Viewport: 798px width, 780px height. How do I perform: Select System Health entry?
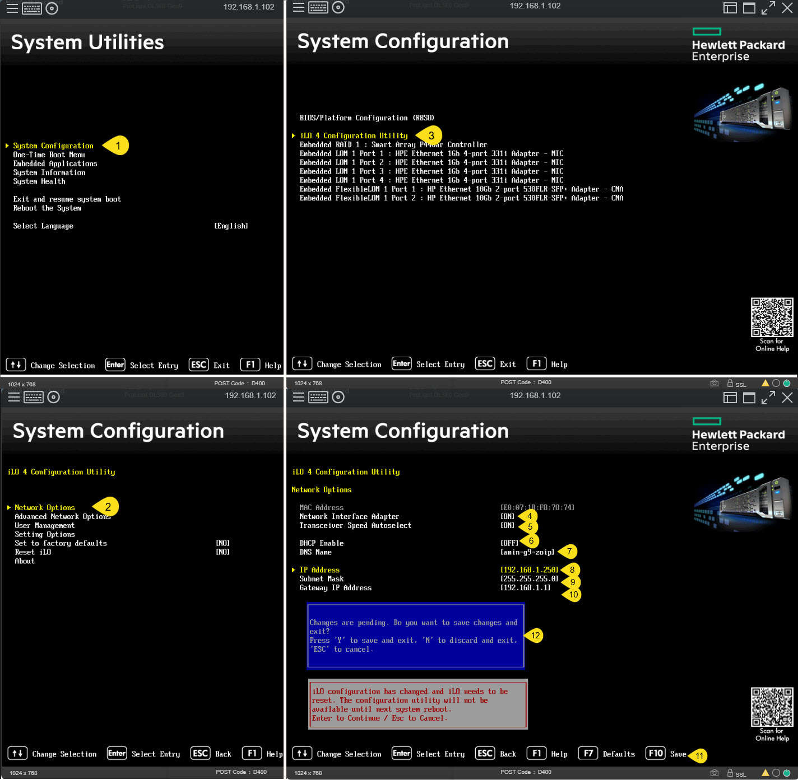[39, 182]
